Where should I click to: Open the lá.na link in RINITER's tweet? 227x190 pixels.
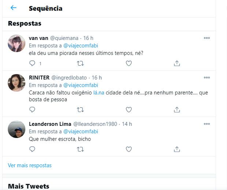coord(99,93)
